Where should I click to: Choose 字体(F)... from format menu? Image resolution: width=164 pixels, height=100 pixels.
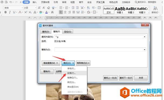(x=74, y=69)
